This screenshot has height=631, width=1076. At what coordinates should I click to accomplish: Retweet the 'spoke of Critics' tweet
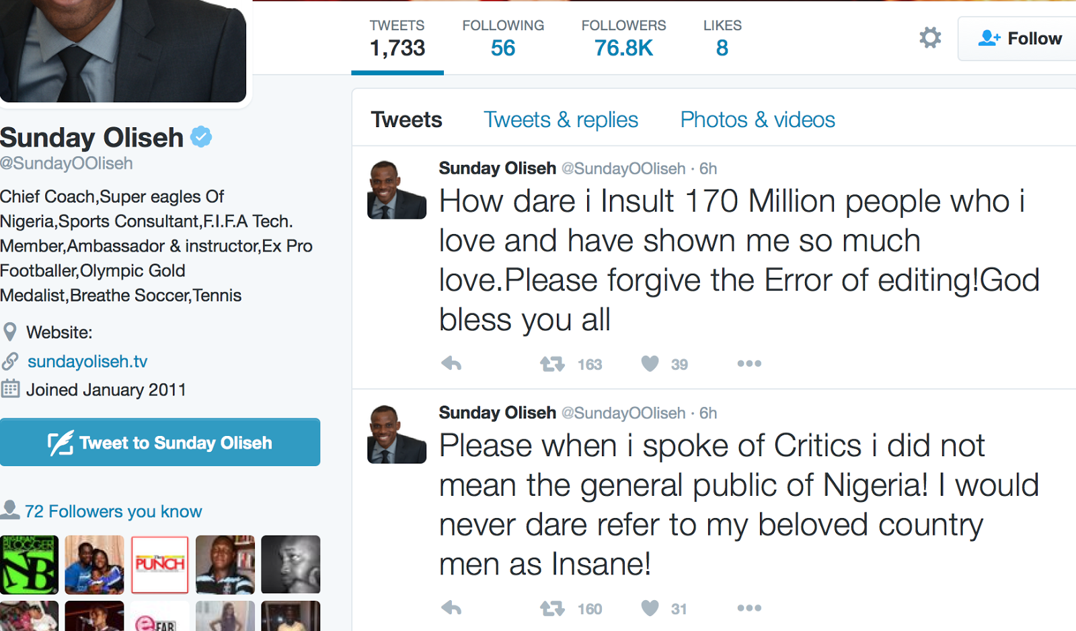553,609
